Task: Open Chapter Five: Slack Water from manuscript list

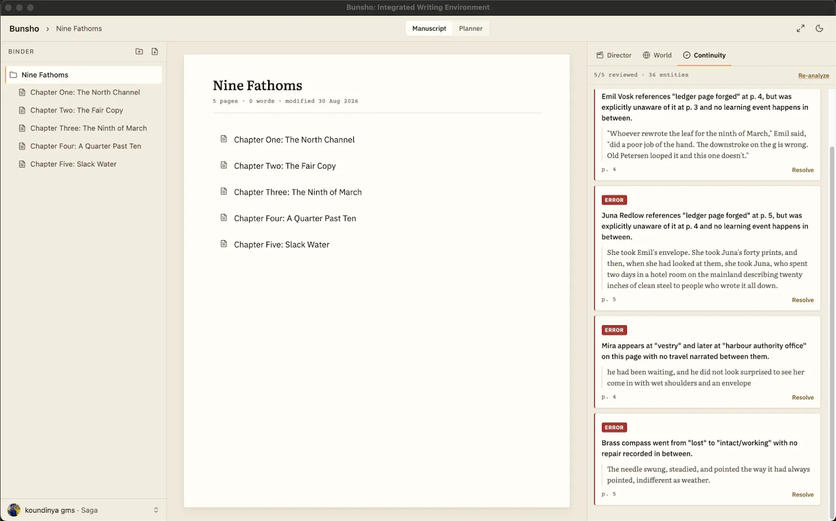Action: (x=282, y=244)
